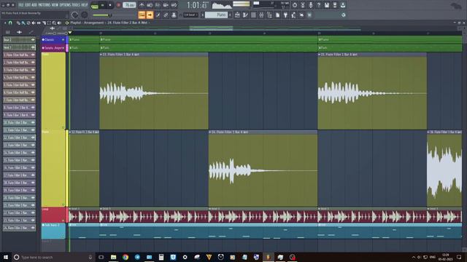467x262 pixels.
Task: Select the playlist mute tool
Action: (x=34, y=23)
